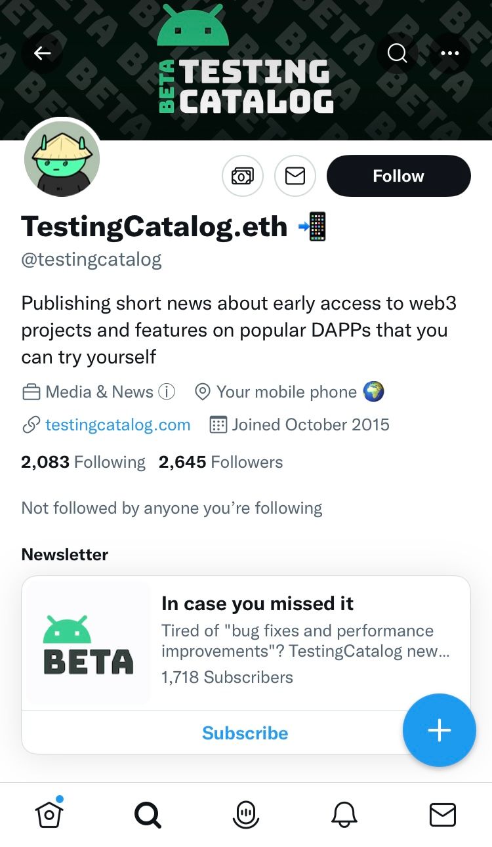The image size is (492, 847).
Task: Show info about Media & News category
Action: [x=167, y=392]
